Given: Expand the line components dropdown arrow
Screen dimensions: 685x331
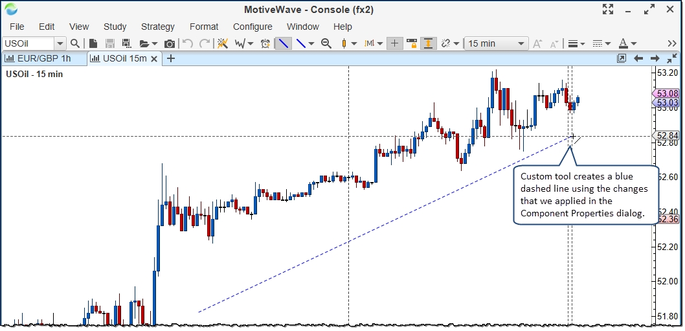Looking at the screenshot, I should tap(311, 44).
